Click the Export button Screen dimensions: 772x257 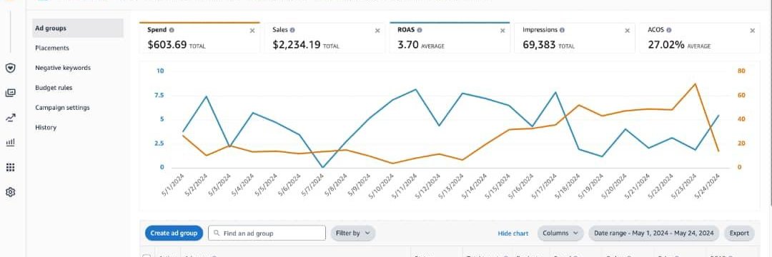(x=739, y=233)
